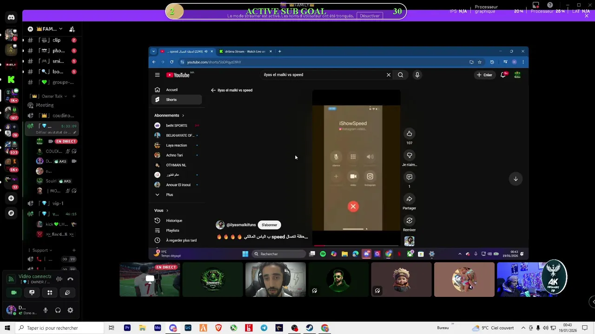
Task: Start an activity from voice panel
Action: pos(50,292)
